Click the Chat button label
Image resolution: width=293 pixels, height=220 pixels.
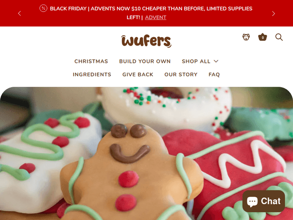click(271, 201)
